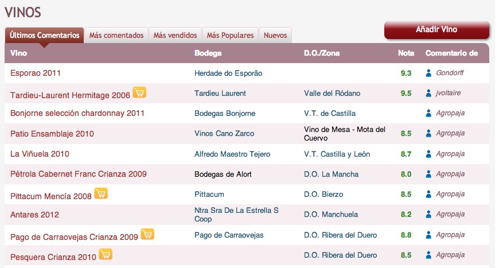Open the Más vendidos tab
The image size is (499, 268).
click(175, 35)
